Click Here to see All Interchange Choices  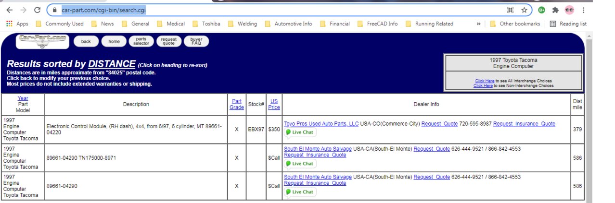pyautogui.click(x=485, y=81)
